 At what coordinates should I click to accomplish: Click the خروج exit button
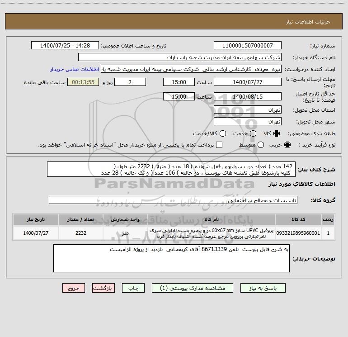click(74, 288)
